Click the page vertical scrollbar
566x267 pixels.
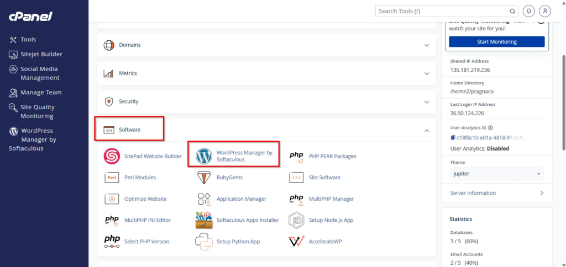coord(564,102)
